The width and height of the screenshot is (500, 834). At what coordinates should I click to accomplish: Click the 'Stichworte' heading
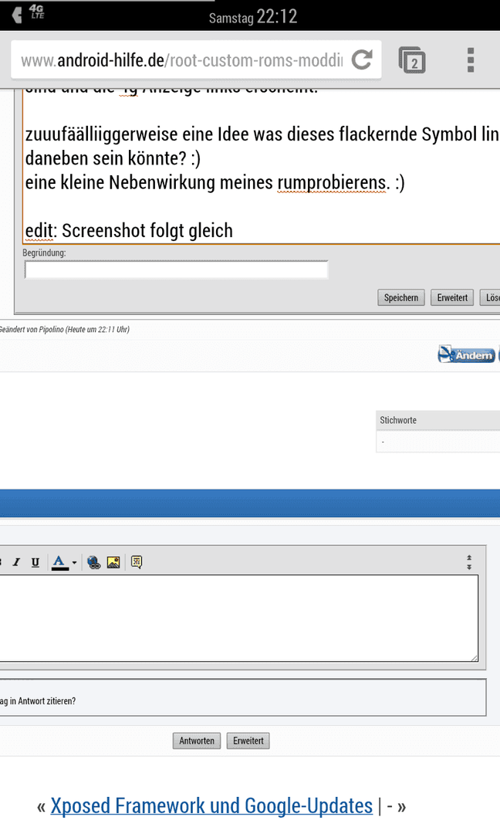click(x=398, y=420)
